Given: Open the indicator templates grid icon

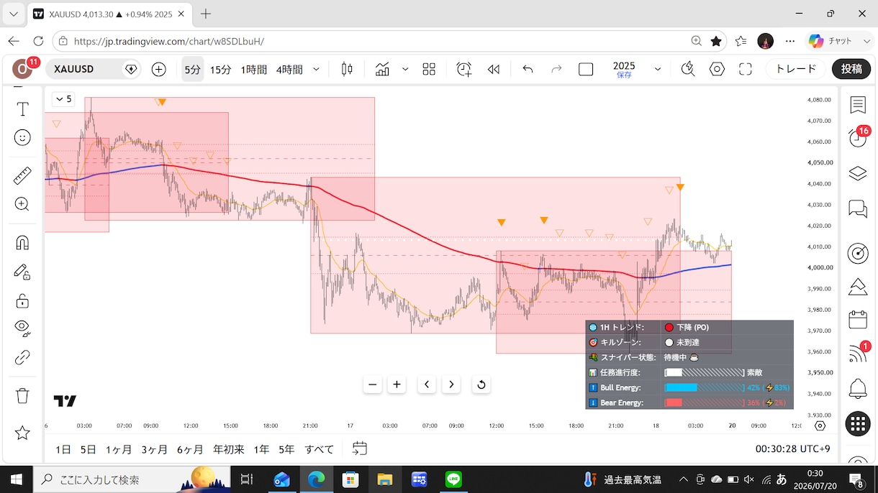Looking at the screenshot, I should click(429, 69).
